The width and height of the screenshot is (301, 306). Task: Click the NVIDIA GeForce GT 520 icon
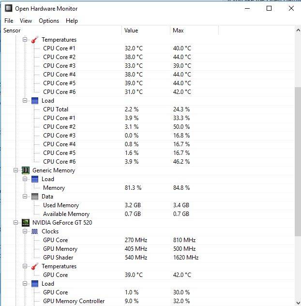pos(26,223)
